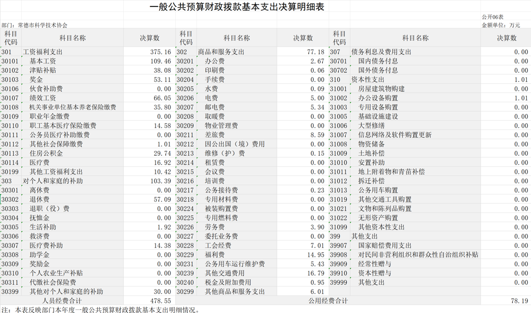Select 其他商品和服务支出 value 6.01
Image resolution: width=531 pixels, height=313 pixels.
tap(318, 292)
